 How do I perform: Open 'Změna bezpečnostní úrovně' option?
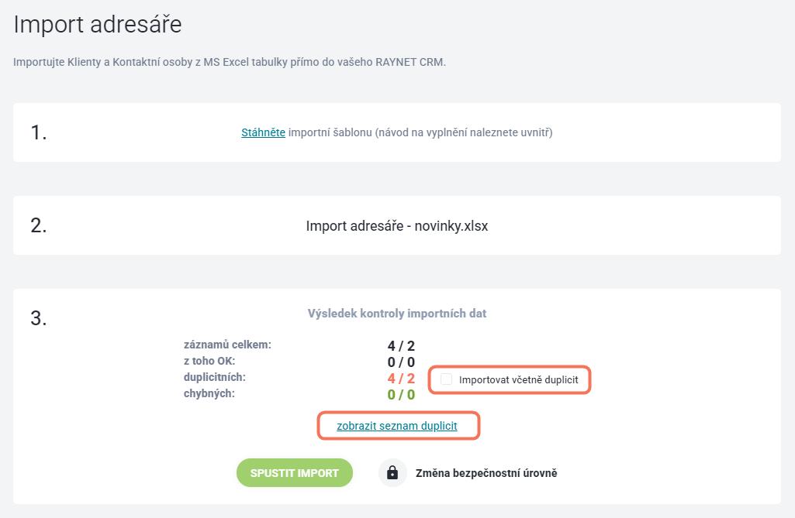click(486, 473)
